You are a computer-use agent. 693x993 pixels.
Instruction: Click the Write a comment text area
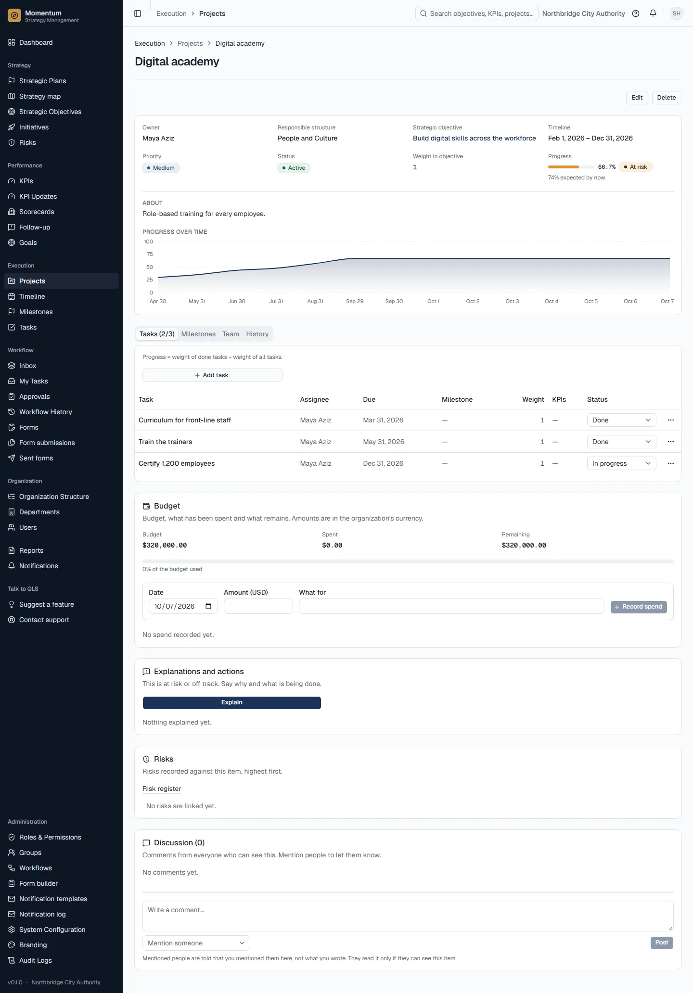coord(408,916)
